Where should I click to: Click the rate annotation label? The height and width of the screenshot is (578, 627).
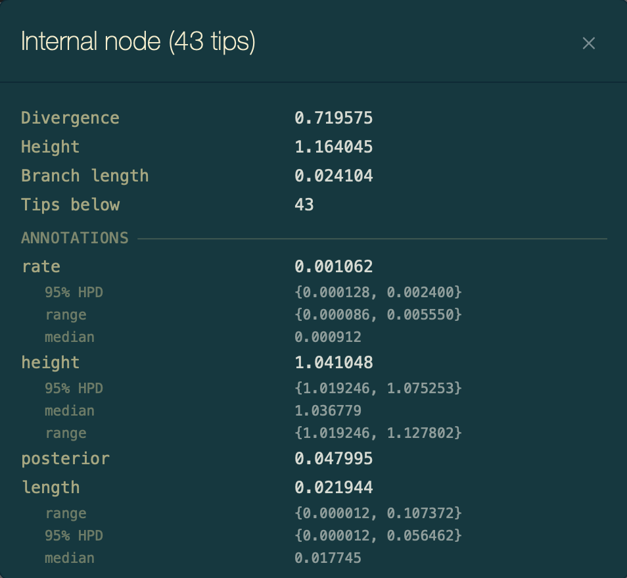[x=41, y=266]
